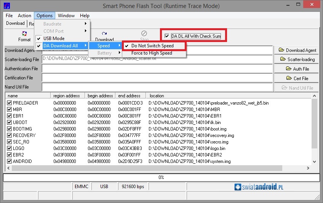
Task: Expand the DA Download All submenu
Action: point(61,46)
